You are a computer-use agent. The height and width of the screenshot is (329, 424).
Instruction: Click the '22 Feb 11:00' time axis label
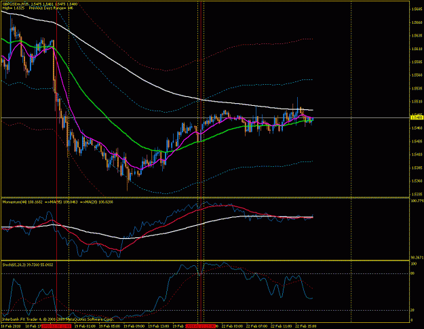coord(282,326)
